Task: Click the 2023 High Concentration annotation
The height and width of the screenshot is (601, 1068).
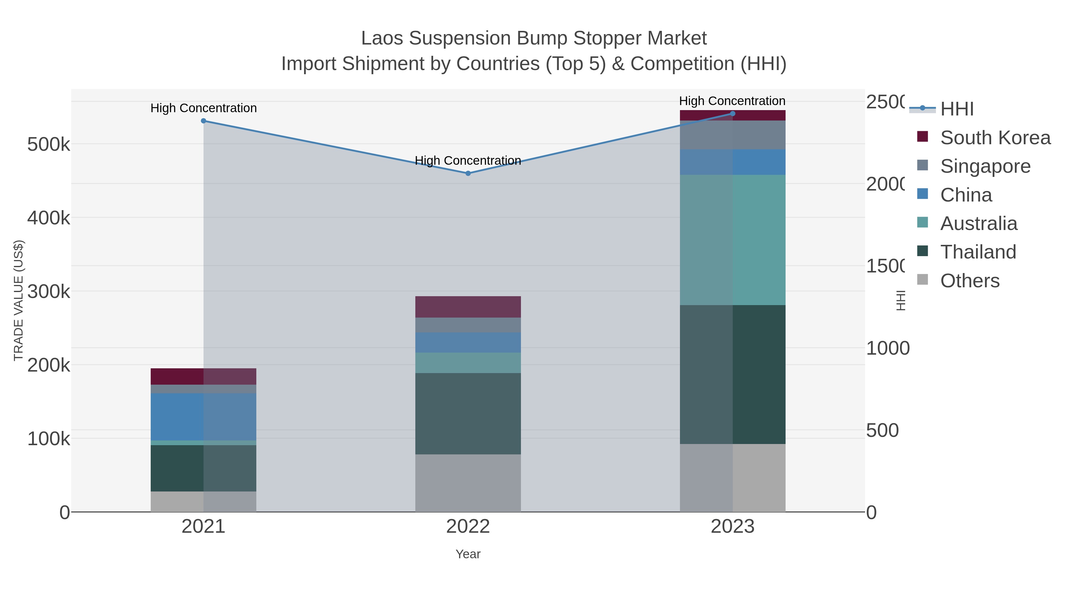Action: (x=732, y=101)
